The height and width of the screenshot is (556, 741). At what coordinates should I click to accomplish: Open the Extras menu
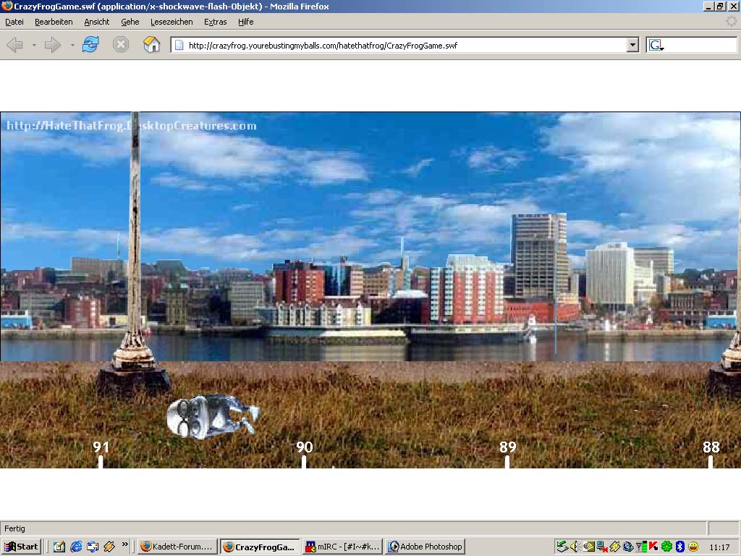(215, 22)
